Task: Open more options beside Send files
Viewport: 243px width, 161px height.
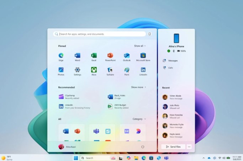Action: (189, 146)
